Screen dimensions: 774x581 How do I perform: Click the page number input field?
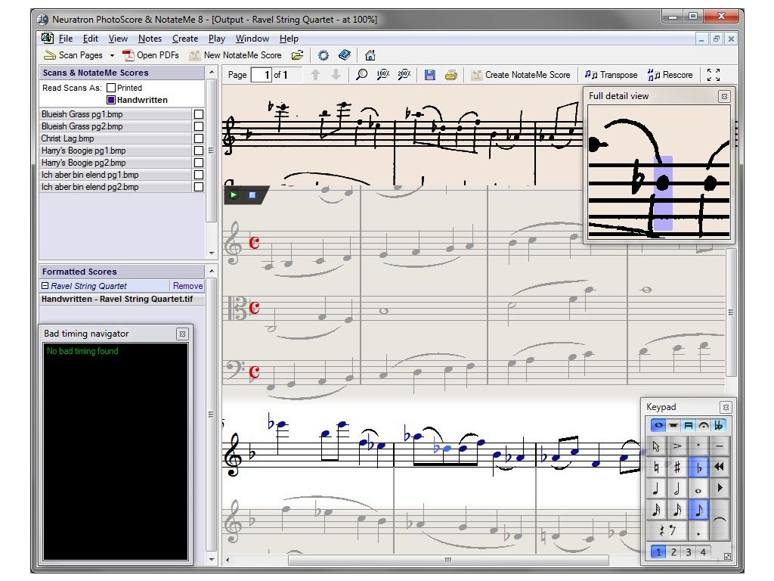pos(261,75)
